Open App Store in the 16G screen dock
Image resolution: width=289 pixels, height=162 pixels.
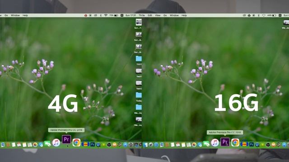[x=284, y=145]
